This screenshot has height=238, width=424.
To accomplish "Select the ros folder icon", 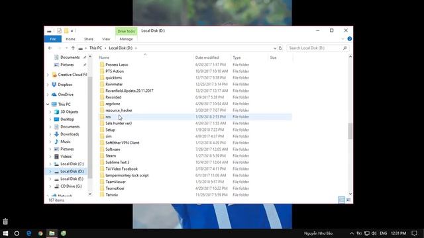I will [x=102, y=117].
